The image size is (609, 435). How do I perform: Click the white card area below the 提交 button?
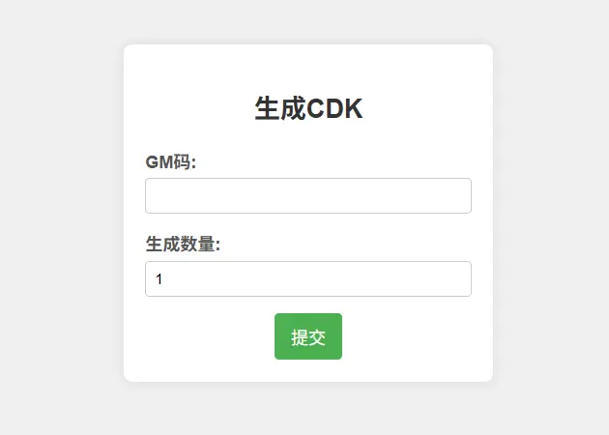coord(308,370)
